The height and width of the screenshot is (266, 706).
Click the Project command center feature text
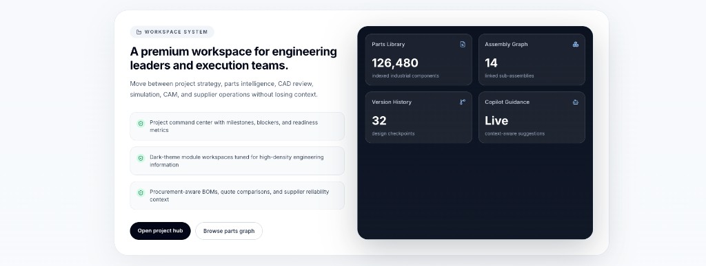coord(234,126)
